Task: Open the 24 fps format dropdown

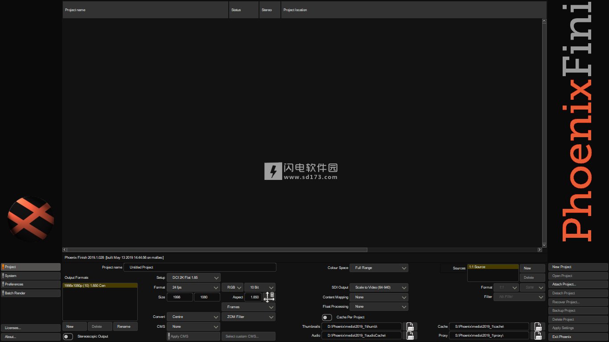Action: (193, 287)
